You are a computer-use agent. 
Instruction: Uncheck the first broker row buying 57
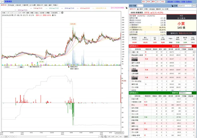[x=130, y=52]
